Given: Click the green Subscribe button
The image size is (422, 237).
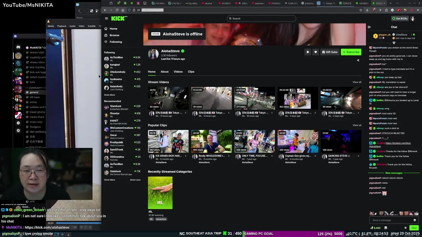Looking at the screenshot, I should pos(351,52).
